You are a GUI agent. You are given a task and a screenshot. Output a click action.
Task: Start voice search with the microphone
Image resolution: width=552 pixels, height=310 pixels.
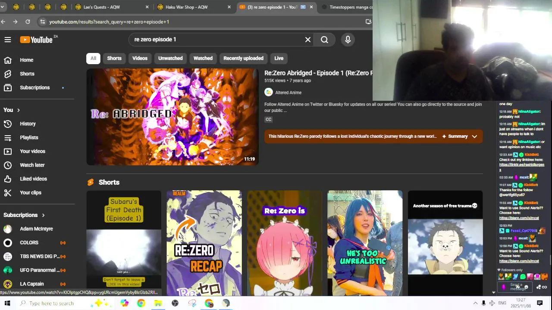coord(348,40)
